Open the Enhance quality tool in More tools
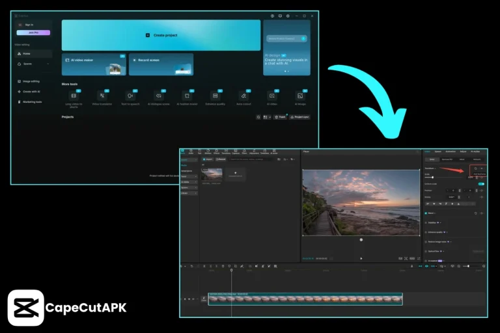 click(x=215, y=98)
